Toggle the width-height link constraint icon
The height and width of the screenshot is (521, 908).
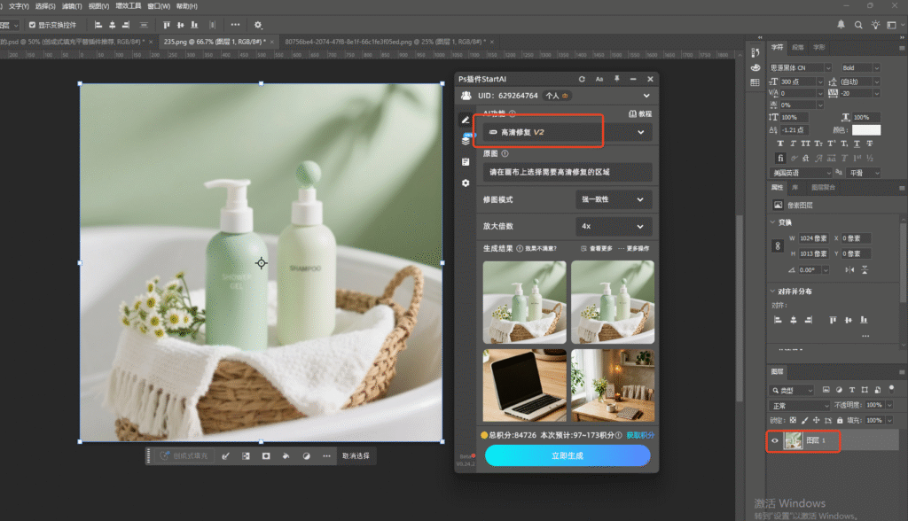click(x=778, y=246)
